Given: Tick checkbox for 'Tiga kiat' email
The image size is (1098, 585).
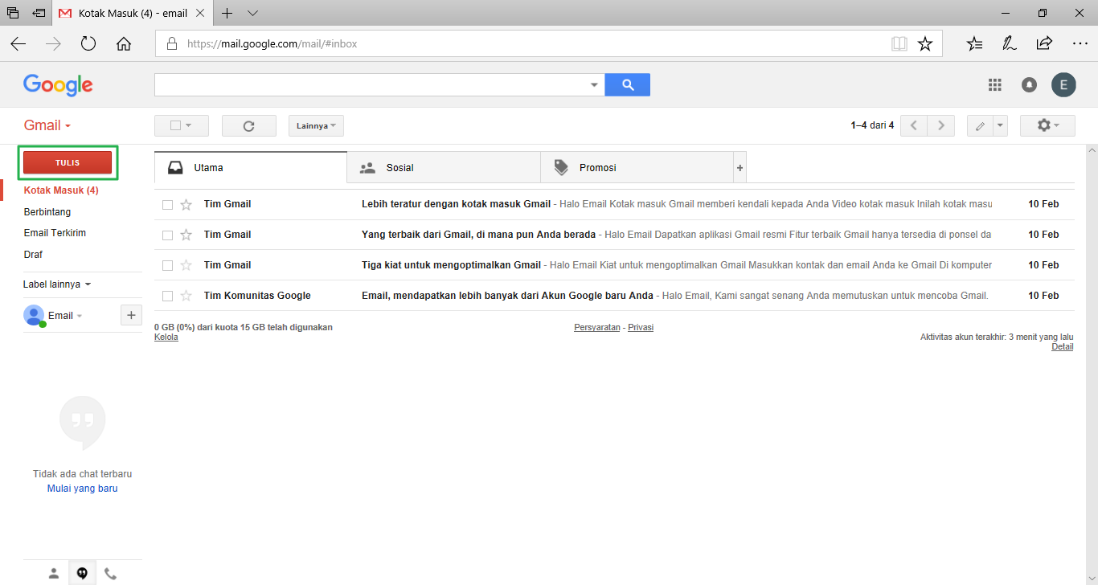Looking at the screenshot, I should [x=168, y=266].
